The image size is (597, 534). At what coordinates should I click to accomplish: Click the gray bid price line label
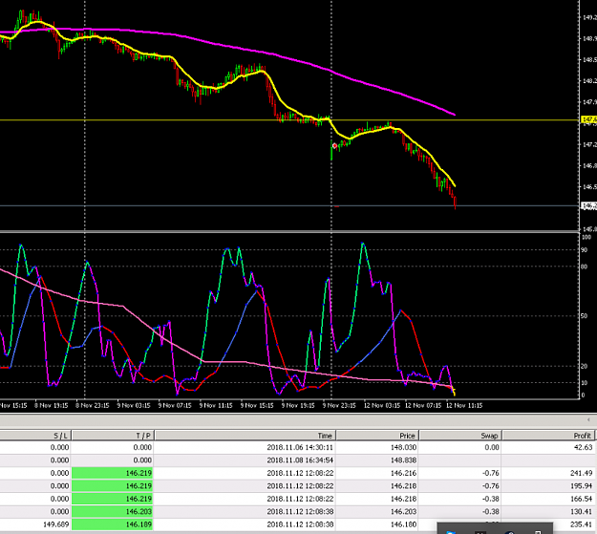tap(589, 205)
